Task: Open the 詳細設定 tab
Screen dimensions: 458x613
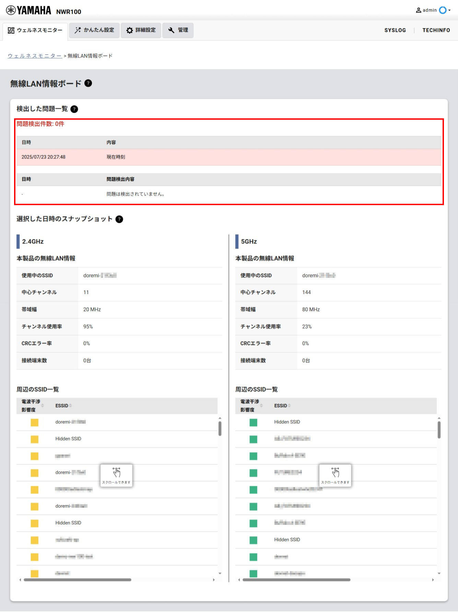Action: (x=141, y=30)
